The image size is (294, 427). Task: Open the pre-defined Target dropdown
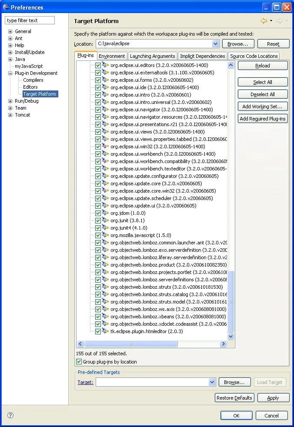point(212,382)
